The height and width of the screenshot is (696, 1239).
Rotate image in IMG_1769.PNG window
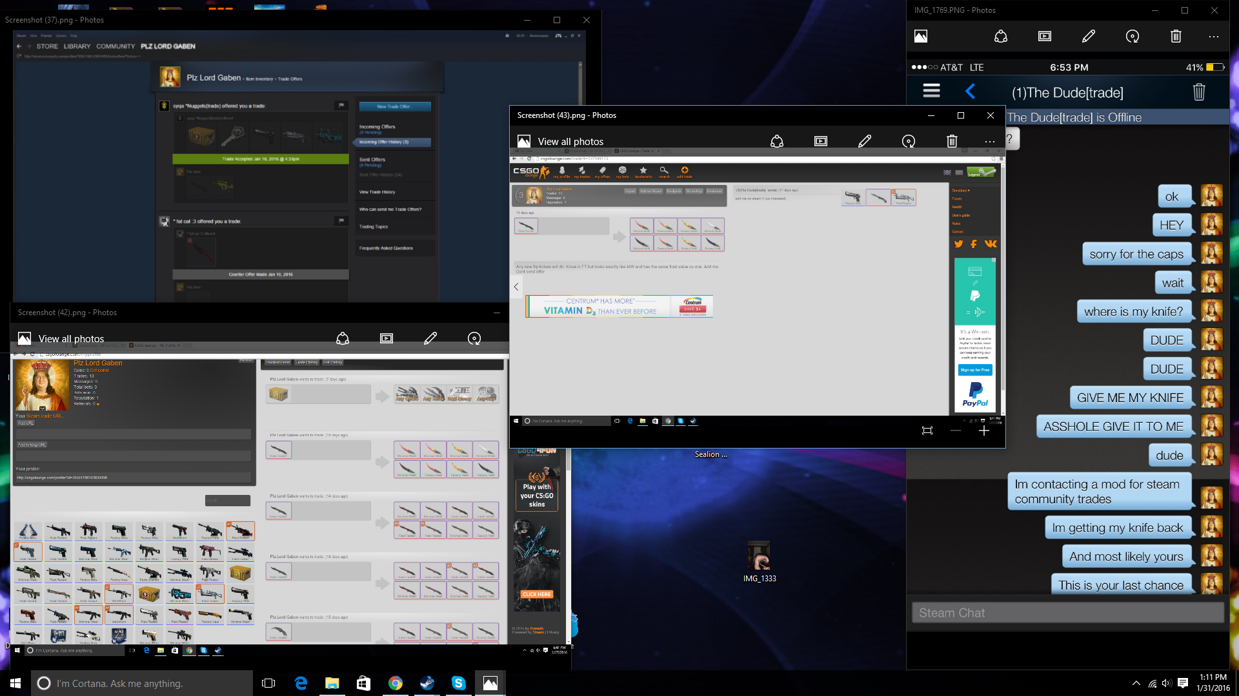coord(1133,36)
